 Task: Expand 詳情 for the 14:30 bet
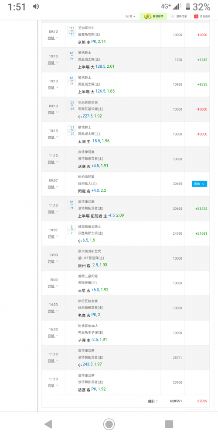53,311
